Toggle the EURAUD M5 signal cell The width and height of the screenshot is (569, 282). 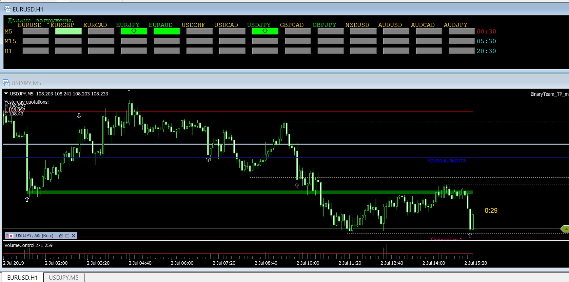(167, 31)
